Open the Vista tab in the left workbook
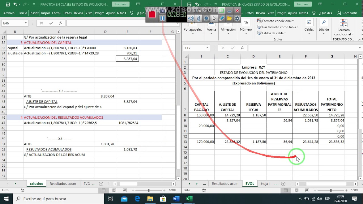This screenshot has width=363, height=204. [89, 13]
